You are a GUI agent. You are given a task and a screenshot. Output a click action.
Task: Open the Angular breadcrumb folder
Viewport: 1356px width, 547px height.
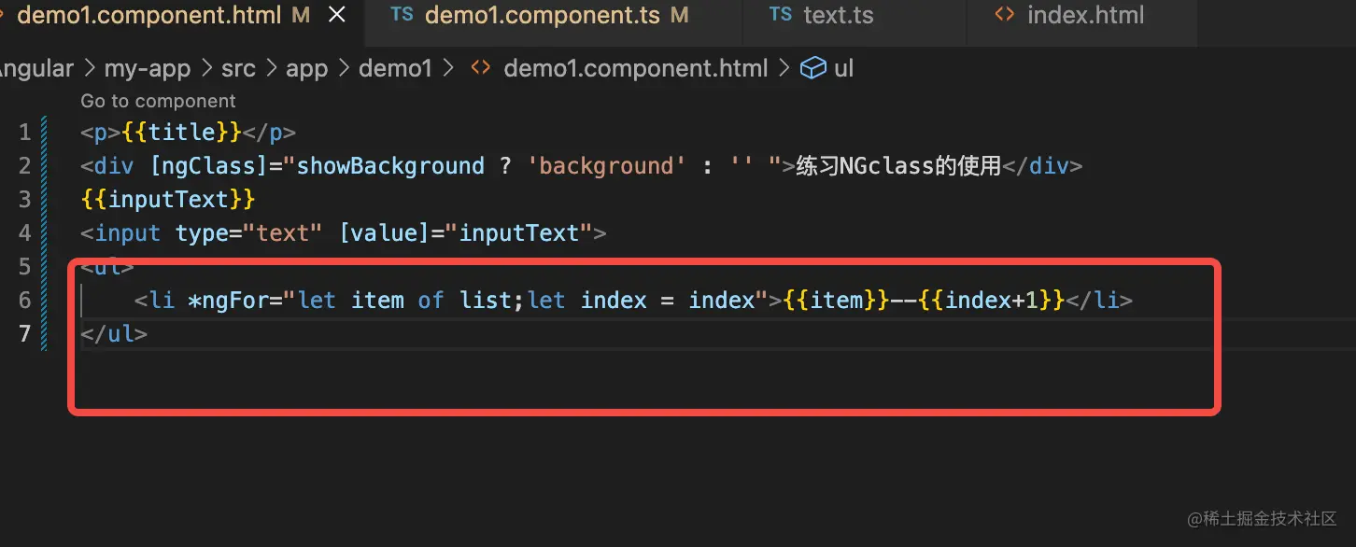coord(35,68)
